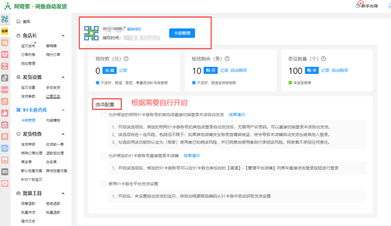The width and height of the screenshot is (391, 226).
Task: Click the 91卡券 shop avatar icon
Action: tap(91, 33)
